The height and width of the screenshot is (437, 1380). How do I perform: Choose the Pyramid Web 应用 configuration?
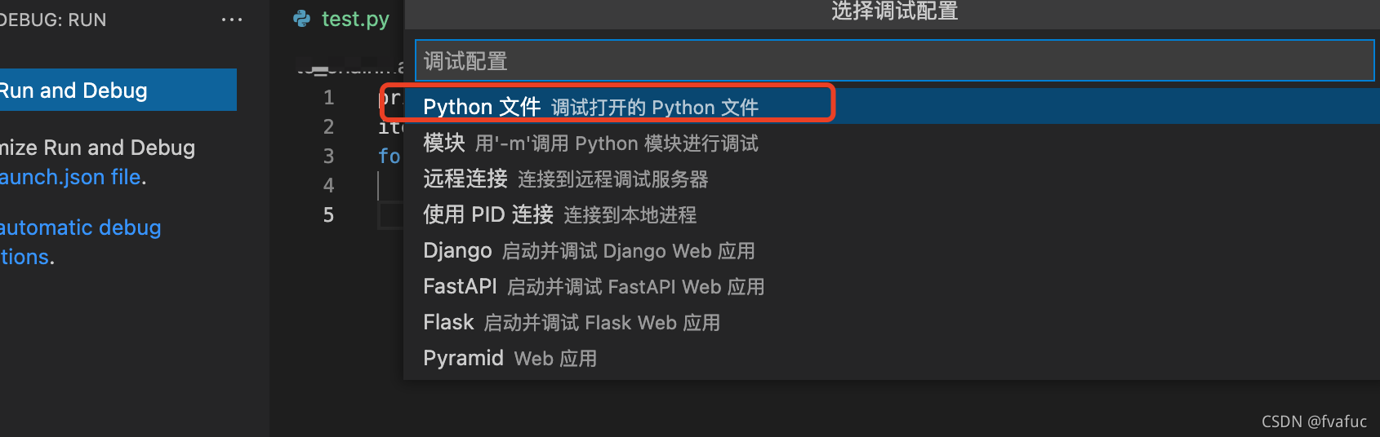[892, 358]
